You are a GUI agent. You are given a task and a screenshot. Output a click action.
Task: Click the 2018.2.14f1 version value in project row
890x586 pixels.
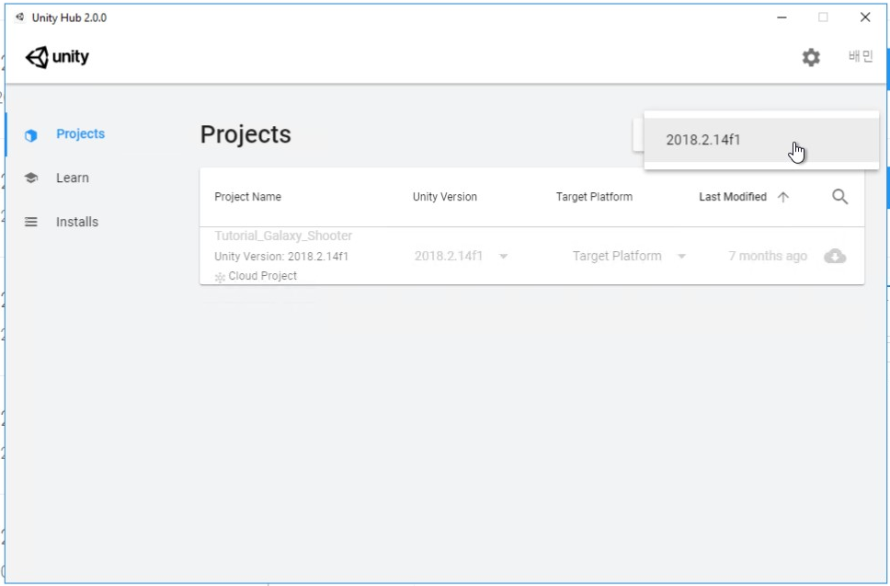[449, 256]
